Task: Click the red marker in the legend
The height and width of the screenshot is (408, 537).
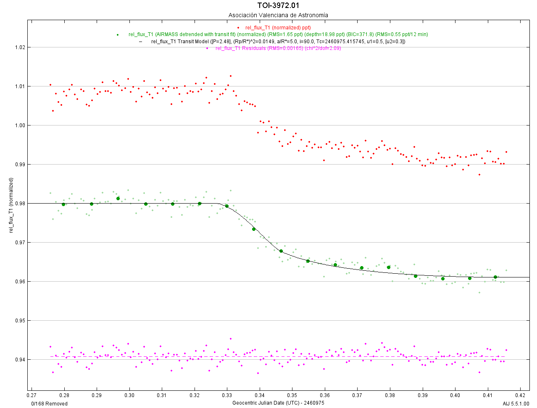Action: tap(238, 28)
